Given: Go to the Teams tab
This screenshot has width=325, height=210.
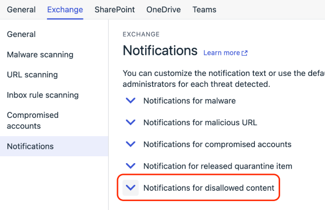Looking at the screenshot, I should coord(204,10).
